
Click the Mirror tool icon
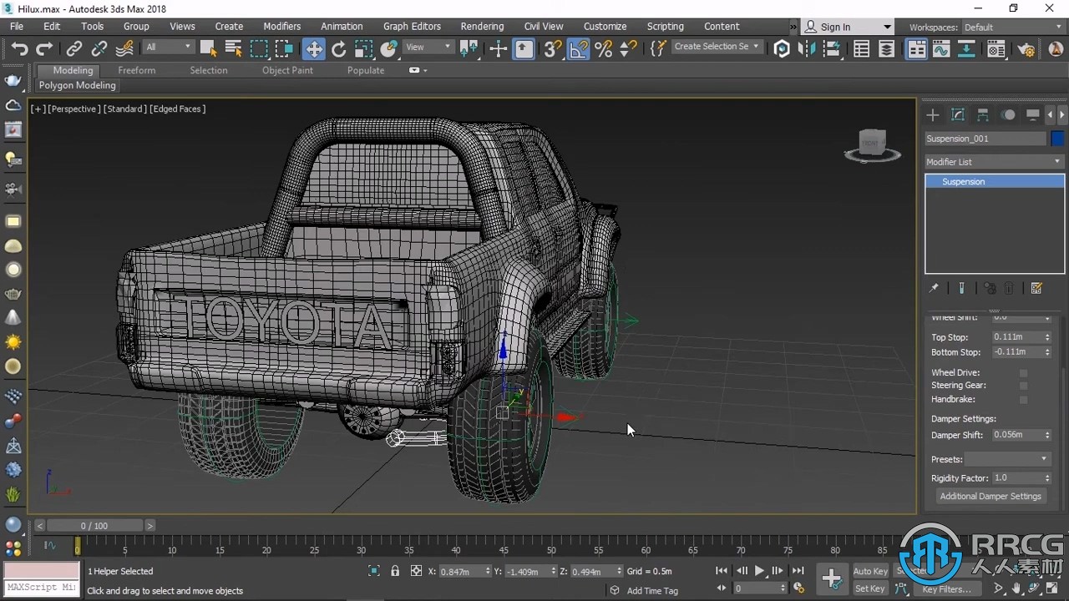807,48
